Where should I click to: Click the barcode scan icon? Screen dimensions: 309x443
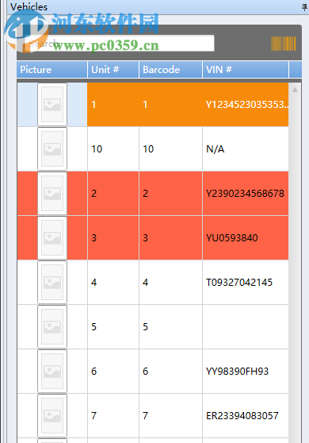[x=284, y=44]
